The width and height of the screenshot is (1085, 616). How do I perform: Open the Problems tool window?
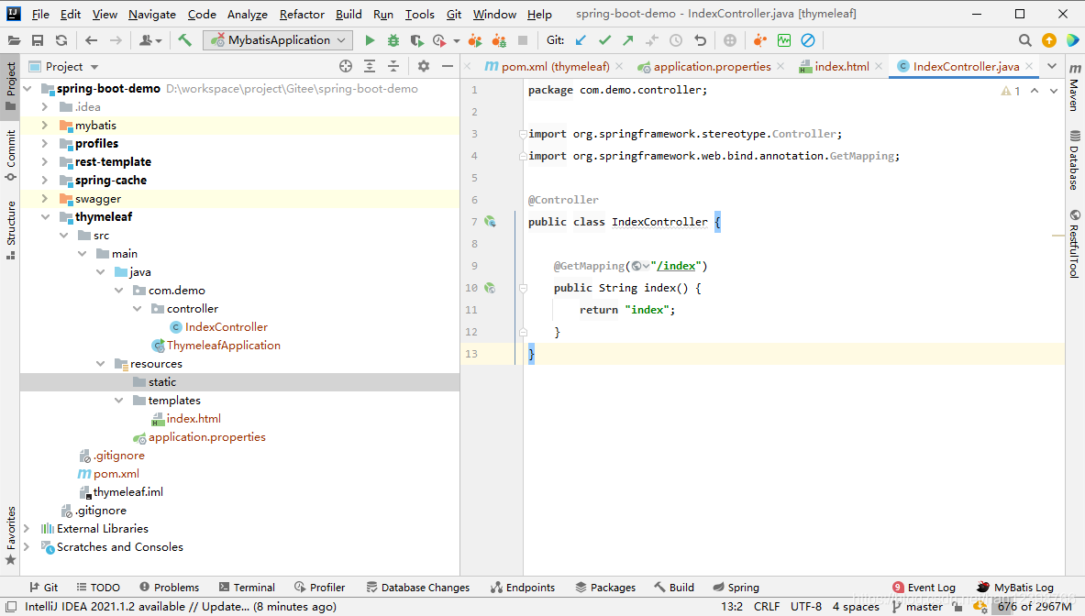click(x=170, y=587)
